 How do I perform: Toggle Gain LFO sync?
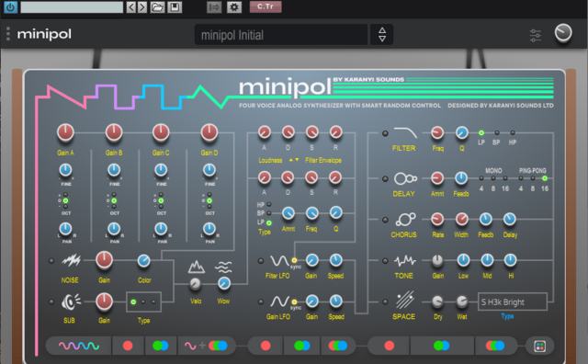click(x=294, y=301)
